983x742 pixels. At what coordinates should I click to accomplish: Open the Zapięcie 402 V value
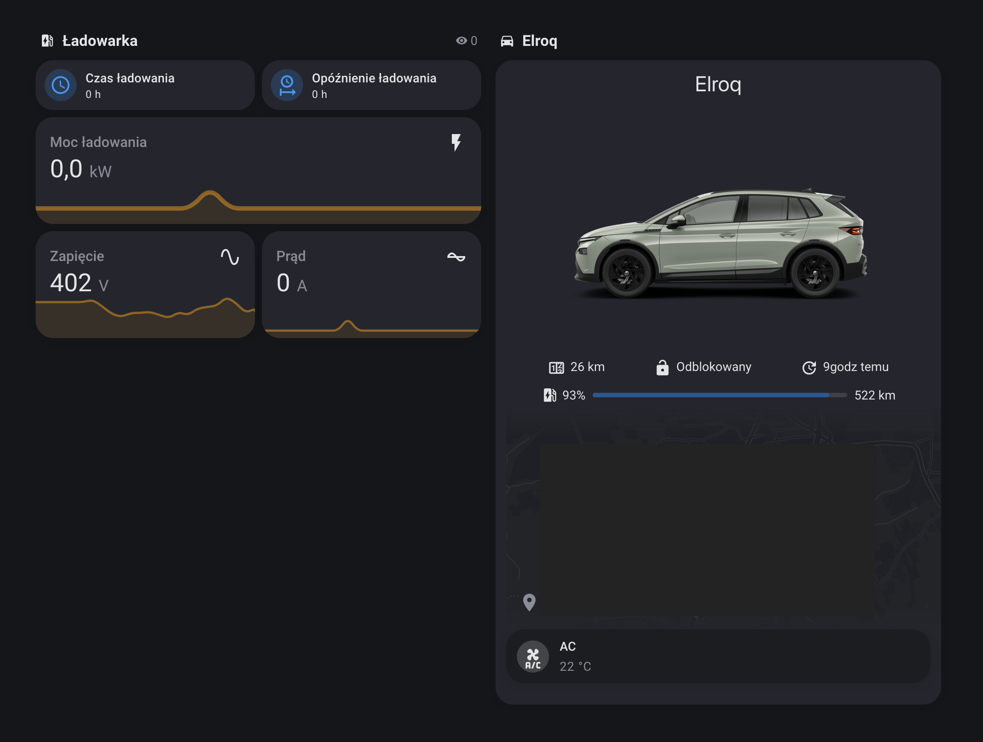coord(79,283)
